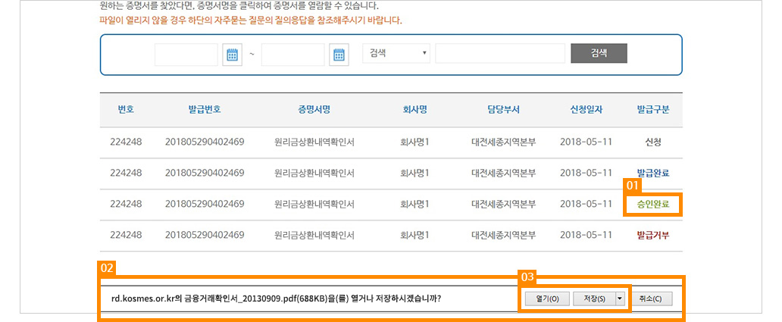Click 저장(S) to save the file
The height and width of the screenshot is (322, 782).
tap(594, 299)
